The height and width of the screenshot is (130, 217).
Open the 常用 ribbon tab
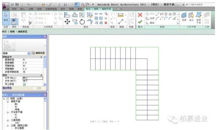tap(14, 9)
